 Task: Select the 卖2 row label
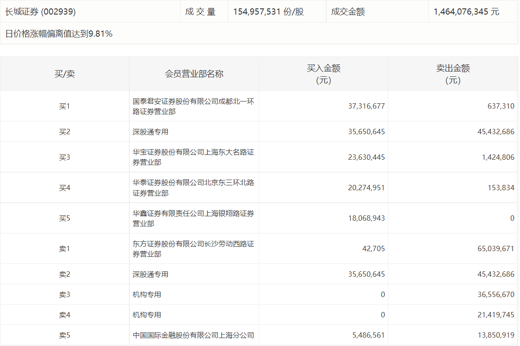[64, 274]
